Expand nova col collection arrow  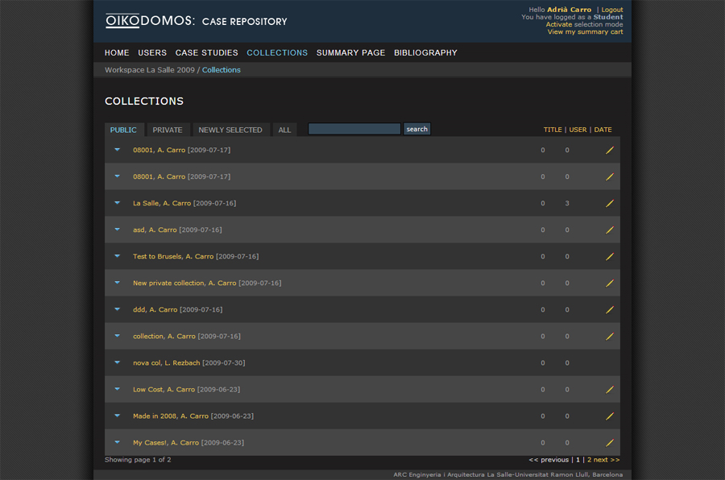click(x=117, y=362)
